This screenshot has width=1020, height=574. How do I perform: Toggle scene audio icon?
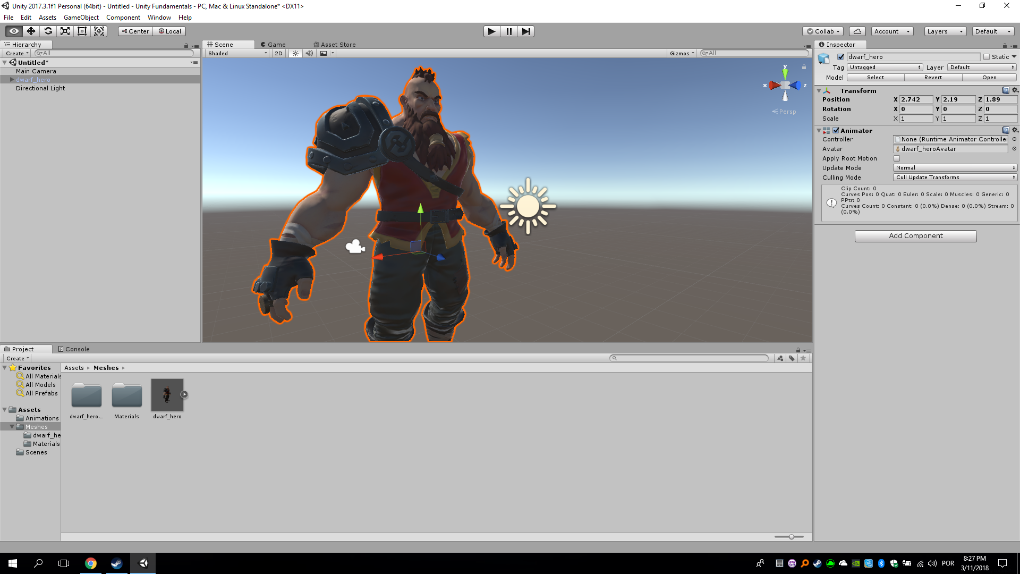click(309, 53)
